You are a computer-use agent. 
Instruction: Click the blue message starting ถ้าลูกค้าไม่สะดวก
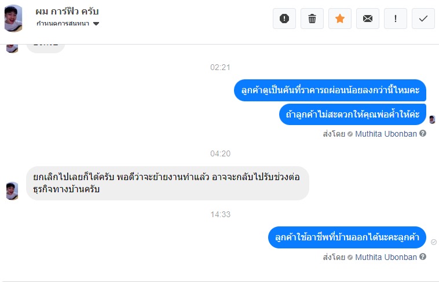coord(352,114)
